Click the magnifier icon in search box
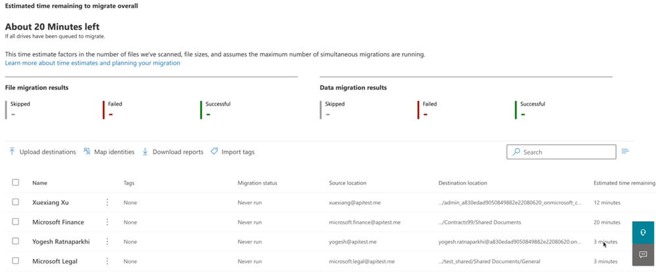Image resolution: width=656 pixels, height=273 pixels. (516, 152)
